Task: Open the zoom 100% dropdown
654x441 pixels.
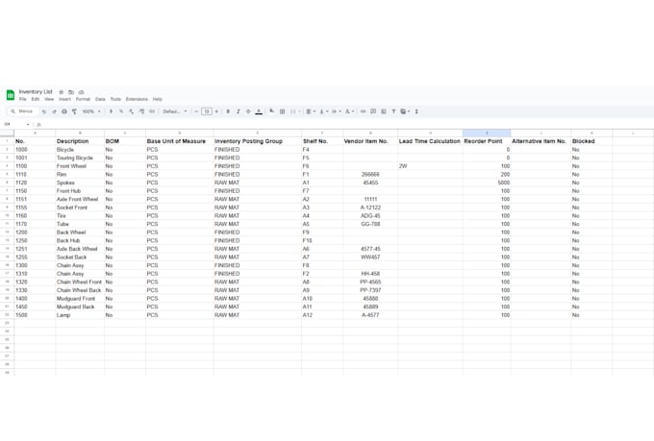Action: (91, 111)
